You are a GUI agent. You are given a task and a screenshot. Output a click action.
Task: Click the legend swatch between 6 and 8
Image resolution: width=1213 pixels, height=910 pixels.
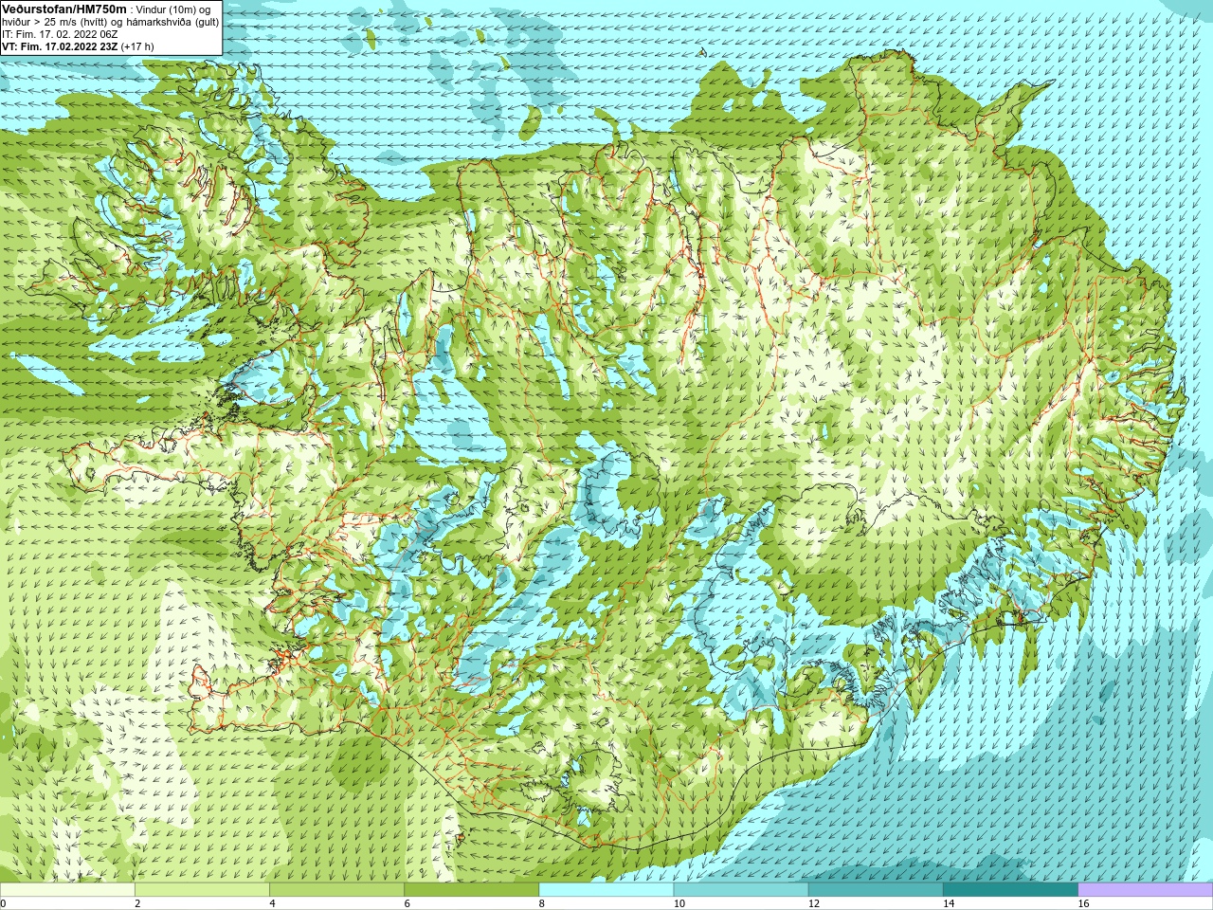[471, 890]
